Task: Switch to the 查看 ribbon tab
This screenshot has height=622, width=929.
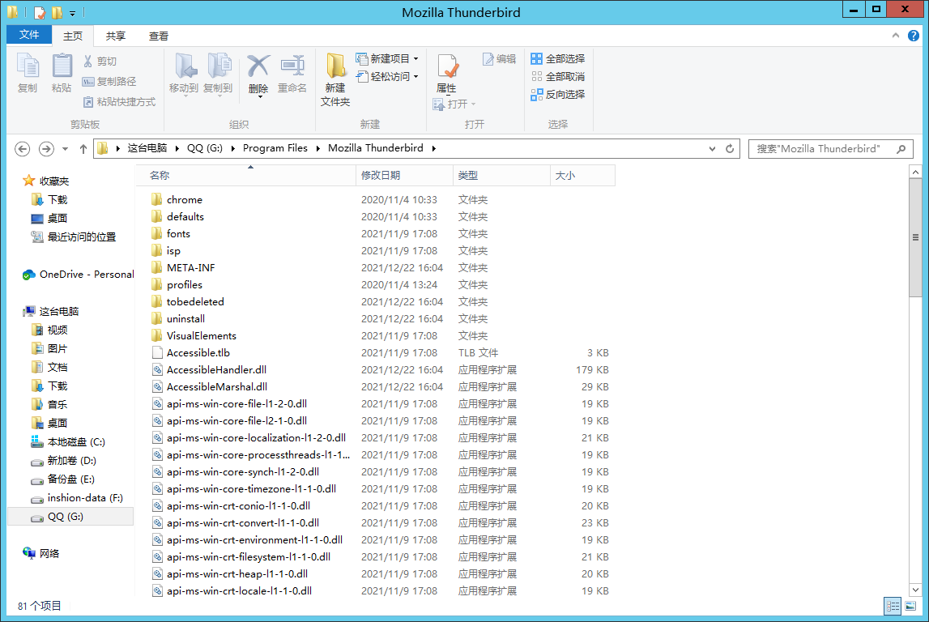Action: [x=158, y=36]
